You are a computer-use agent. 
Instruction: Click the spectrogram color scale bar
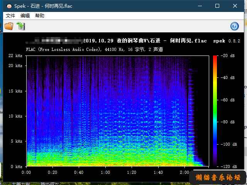[215, 111]
